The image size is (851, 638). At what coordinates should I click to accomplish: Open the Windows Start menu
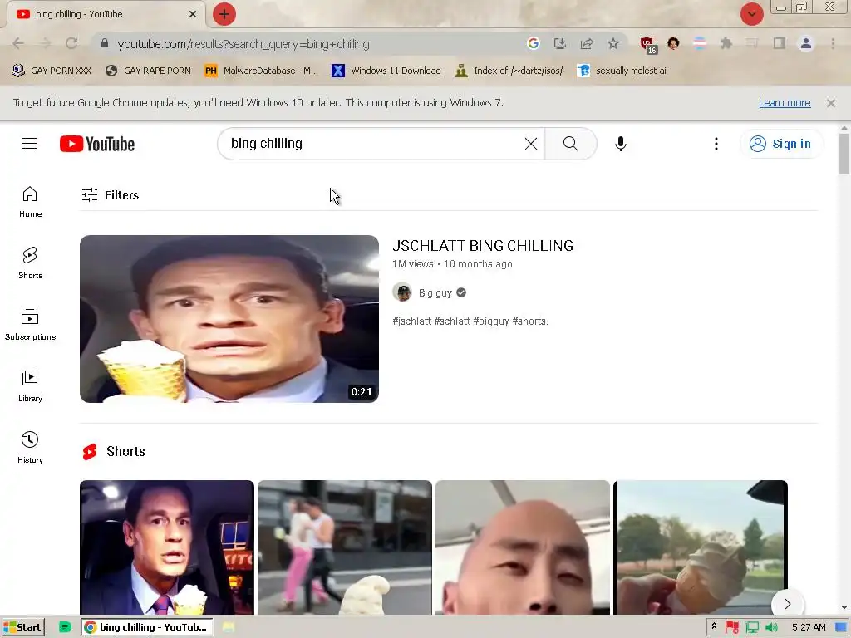(x=22, y=627)
